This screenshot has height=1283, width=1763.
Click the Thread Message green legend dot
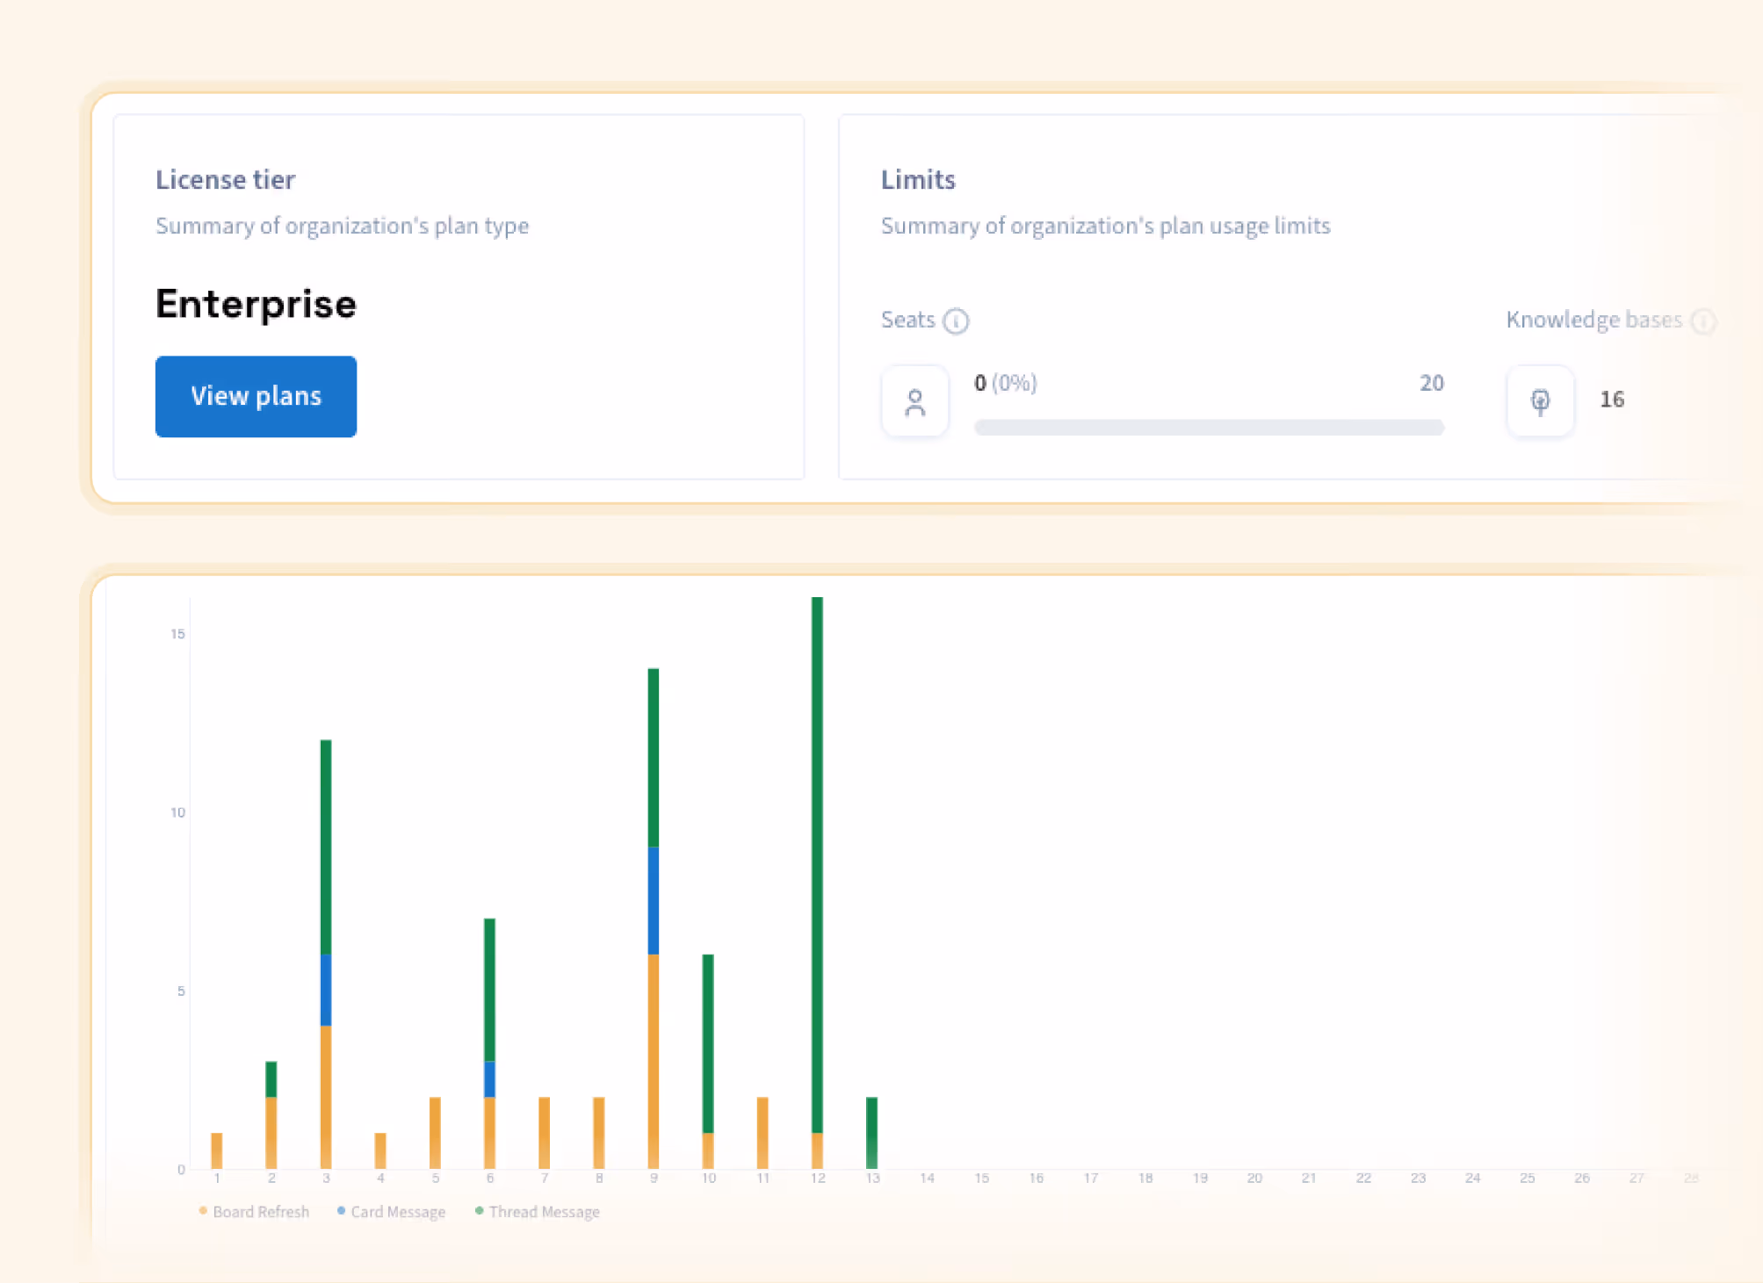point(479,1211)
